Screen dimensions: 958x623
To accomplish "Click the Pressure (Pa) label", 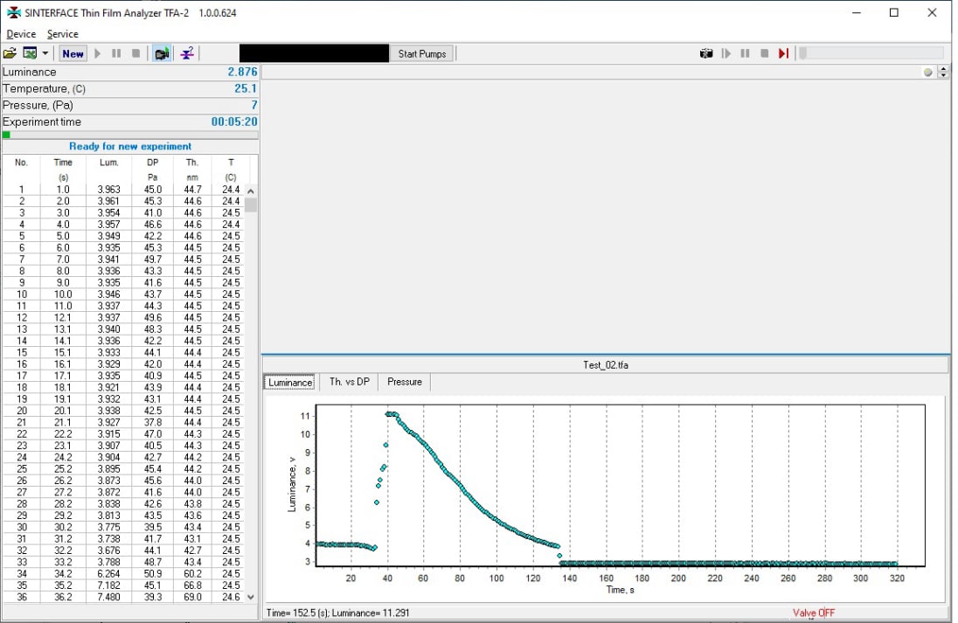I will 38,105.
